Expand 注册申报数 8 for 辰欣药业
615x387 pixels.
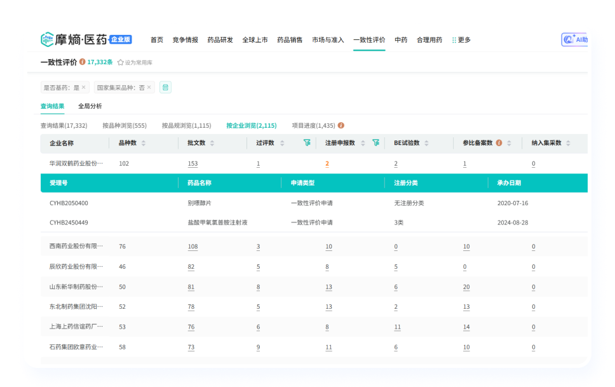[327, 267]
